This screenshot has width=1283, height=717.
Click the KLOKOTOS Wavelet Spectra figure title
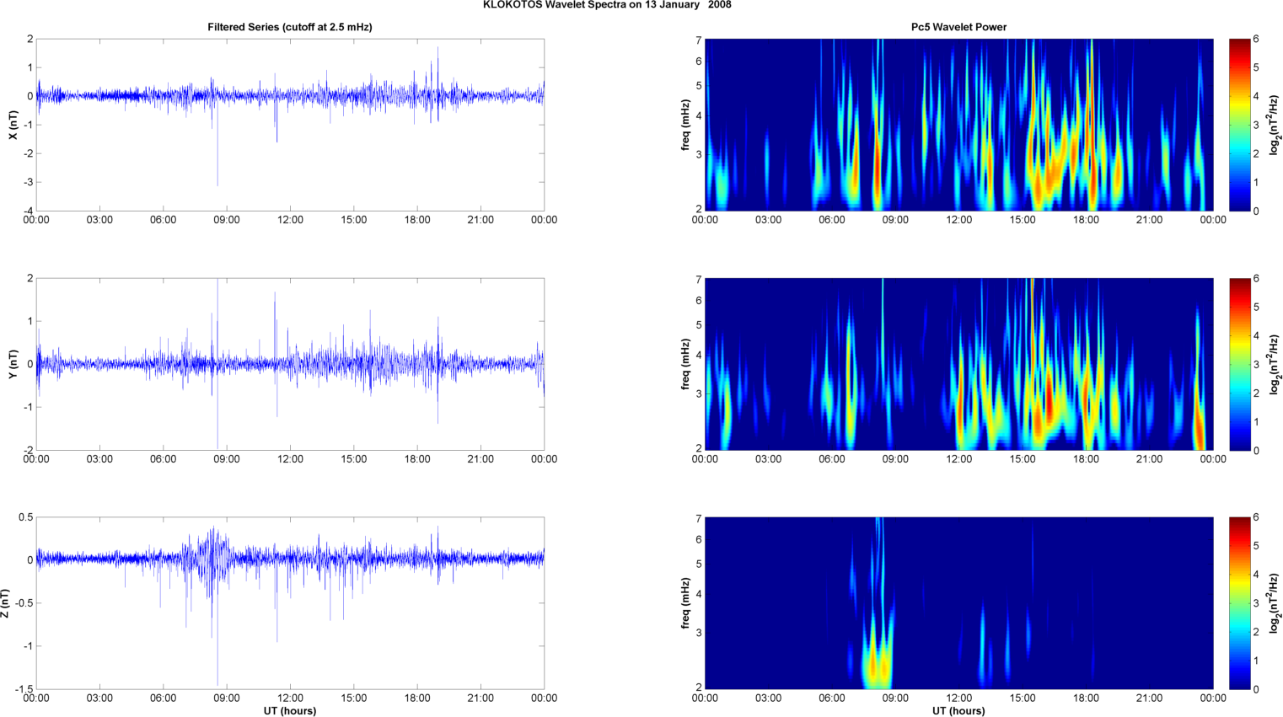[x=607, y=5]
